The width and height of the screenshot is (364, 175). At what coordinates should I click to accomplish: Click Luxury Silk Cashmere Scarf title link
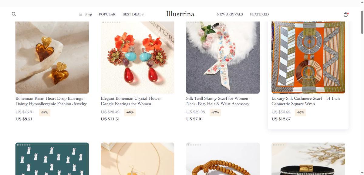click(x=306, y=101)
